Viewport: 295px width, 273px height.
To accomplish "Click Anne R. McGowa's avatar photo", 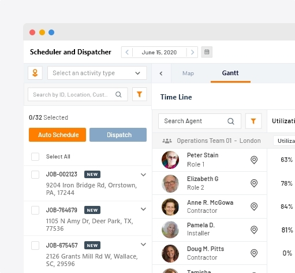I will click(170, 207).
